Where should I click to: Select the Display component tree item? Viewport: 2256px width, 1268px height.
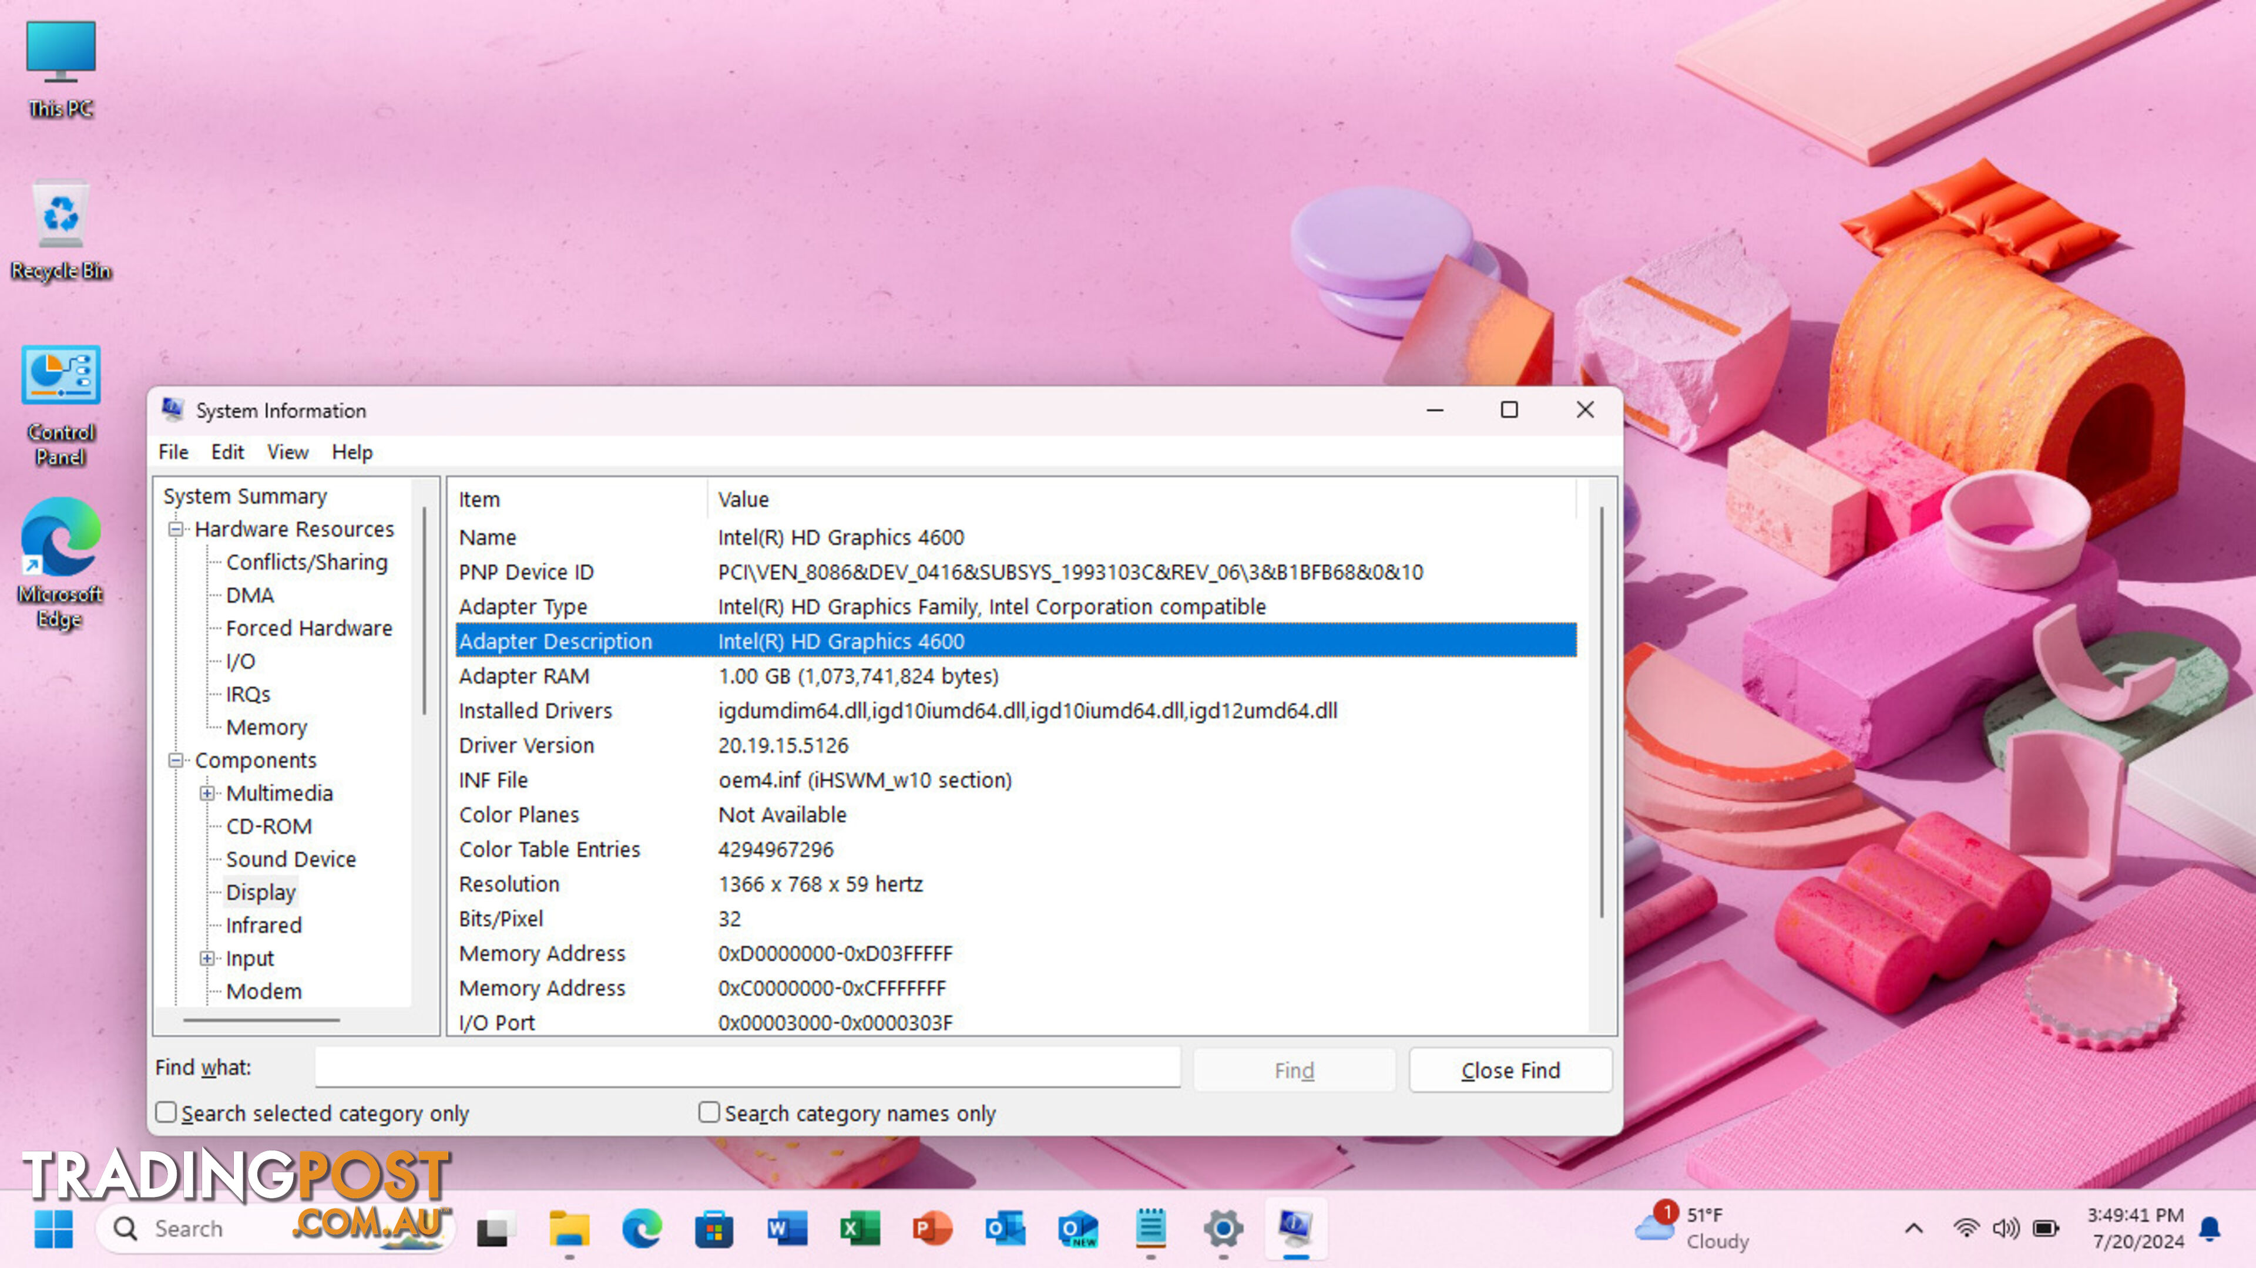260,892
